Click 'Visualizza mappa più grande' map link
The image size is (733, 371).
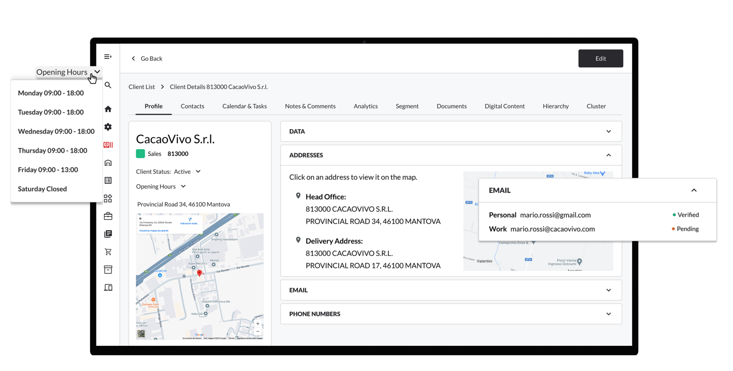click(153, 231)
